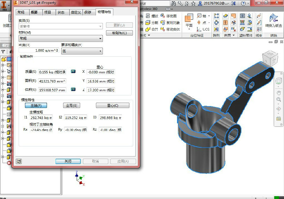Click the 分割 split tool
The width and height of the screenshot is (284, 199).
point(151,23)
